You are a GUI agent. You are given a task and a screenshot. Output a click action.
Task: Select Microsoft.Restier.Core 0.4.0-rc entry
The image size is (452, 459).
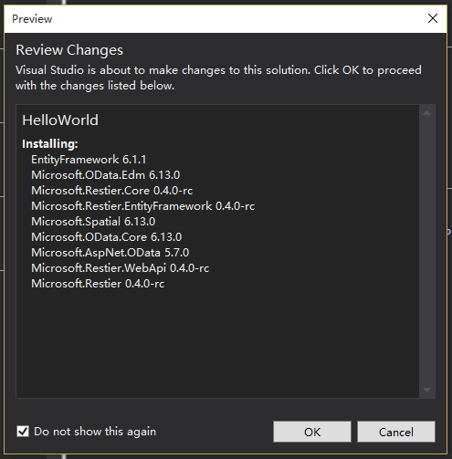pos(112,191)
